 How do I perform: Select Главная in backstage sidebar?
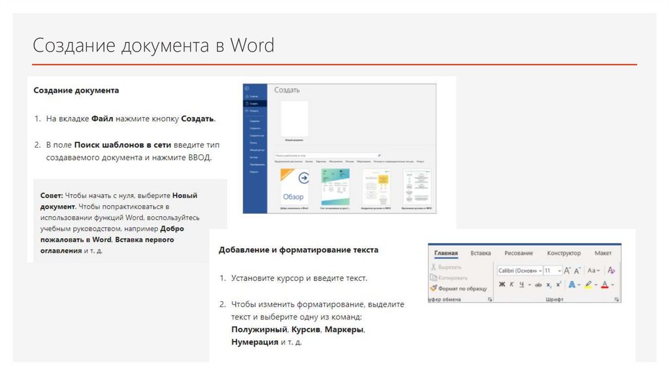[253, 97]
